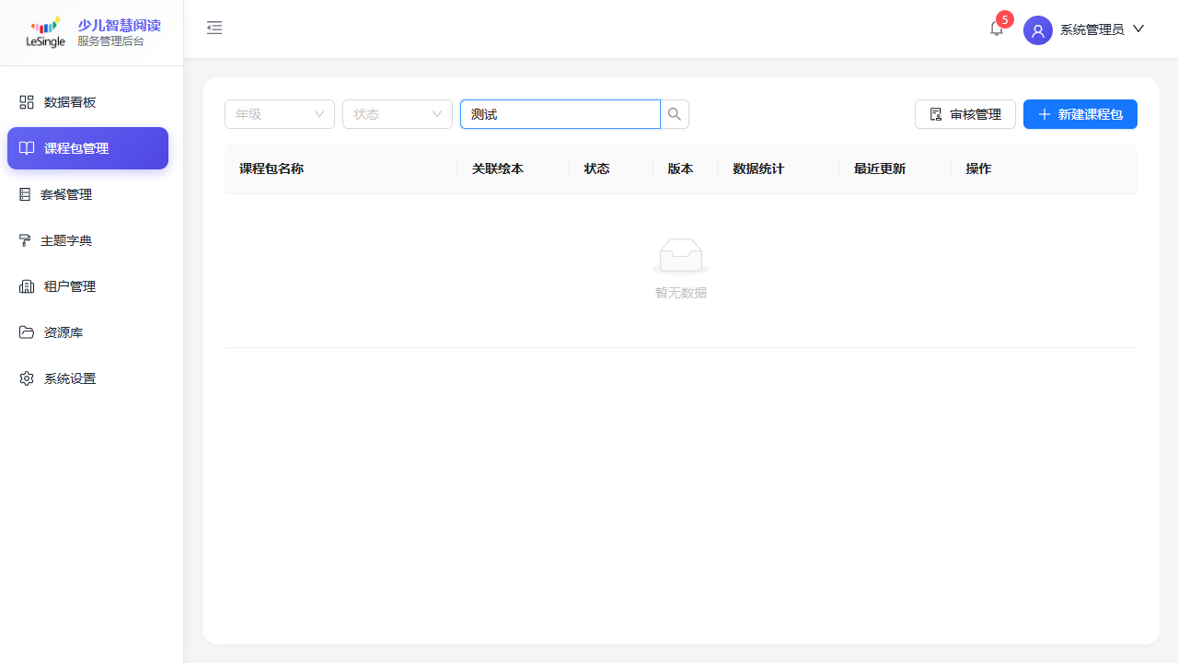This screenshot has width=1178, height=663.
Task: Click the 最近更新 column header
Action: tap(880, 169)
